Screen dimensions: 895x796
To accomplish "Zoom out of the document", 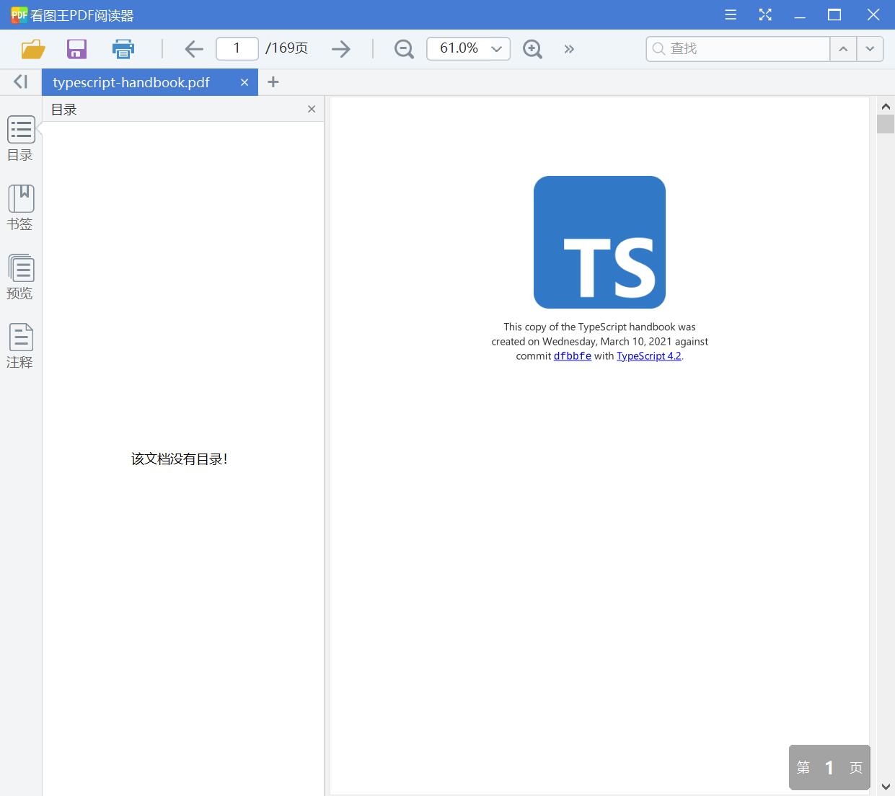I will click(403, 48).
